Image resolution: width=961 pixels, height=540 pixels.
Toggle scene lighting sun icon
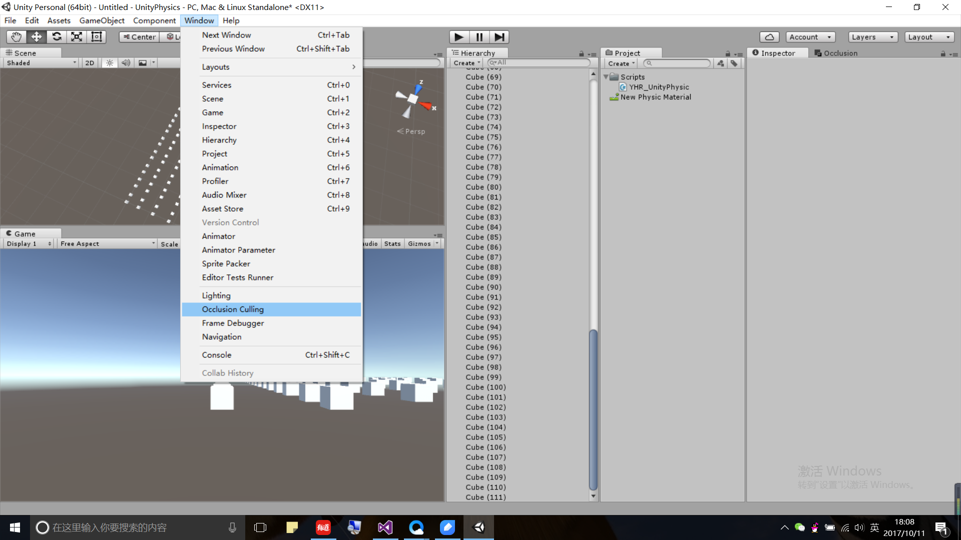110,63
